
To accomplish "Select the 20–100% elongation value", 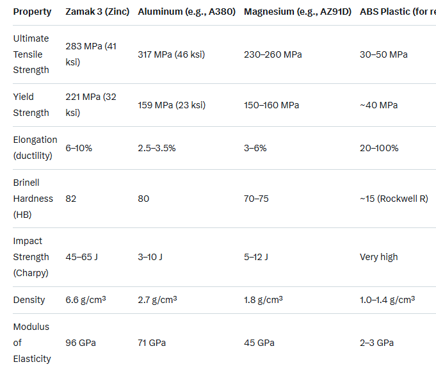I will click(x=379, y=148).
